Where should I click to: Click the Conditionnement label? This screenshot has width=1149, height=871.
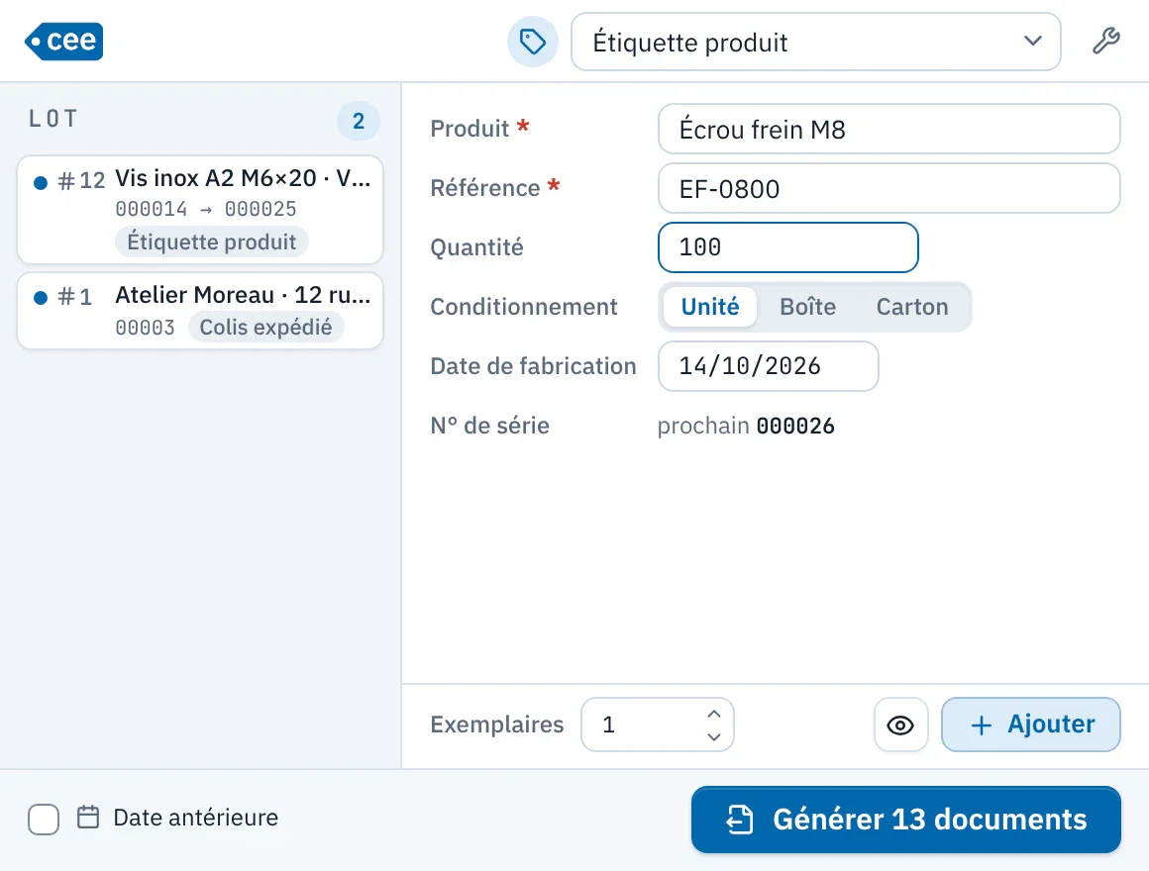(x=524, y=307)
